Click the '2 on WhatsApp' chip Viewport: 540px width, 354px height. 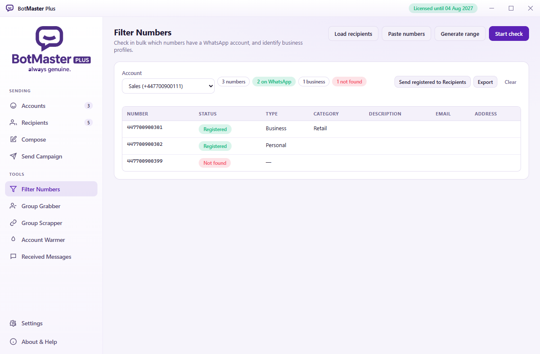[x=274, y=82]
